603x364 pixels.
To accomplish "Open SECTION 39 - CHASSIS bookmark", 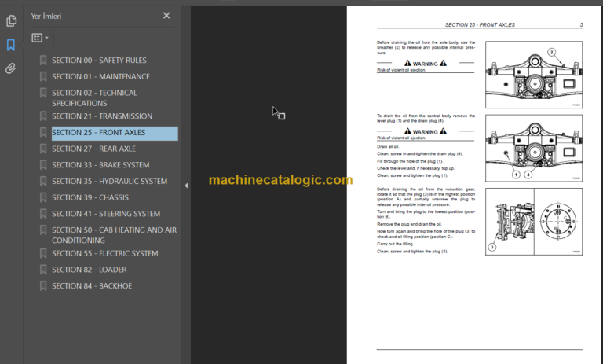I will (x=90, y=197).
